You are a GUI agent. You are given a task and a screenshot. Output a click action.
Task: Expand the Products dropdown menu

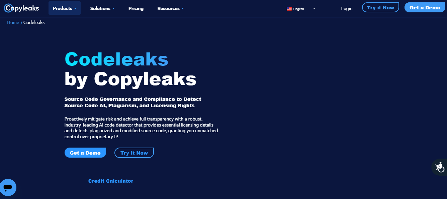[64, 8]
